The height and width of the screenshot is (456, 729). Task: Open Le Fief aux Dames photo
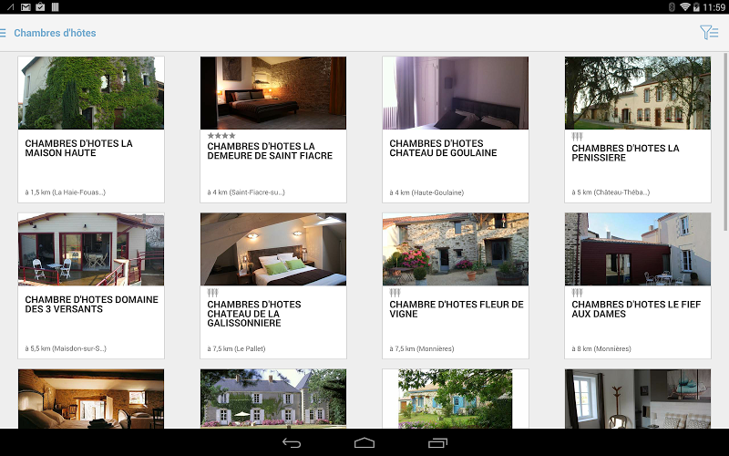638,249
